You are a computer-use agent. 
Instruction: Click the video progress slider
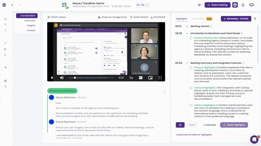(x=91, y=78)
